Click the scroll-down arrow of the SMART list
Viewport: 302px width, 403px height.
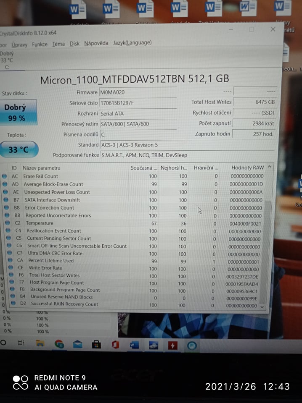[x=262, y=306]
